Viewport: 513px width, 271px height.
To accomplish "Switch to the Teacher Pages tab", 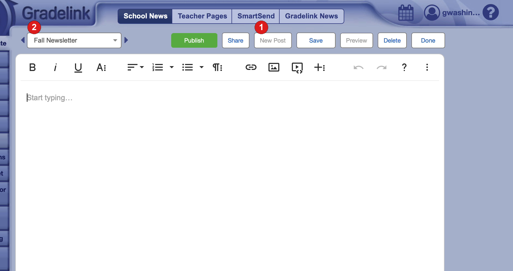I will click(202, 16).
